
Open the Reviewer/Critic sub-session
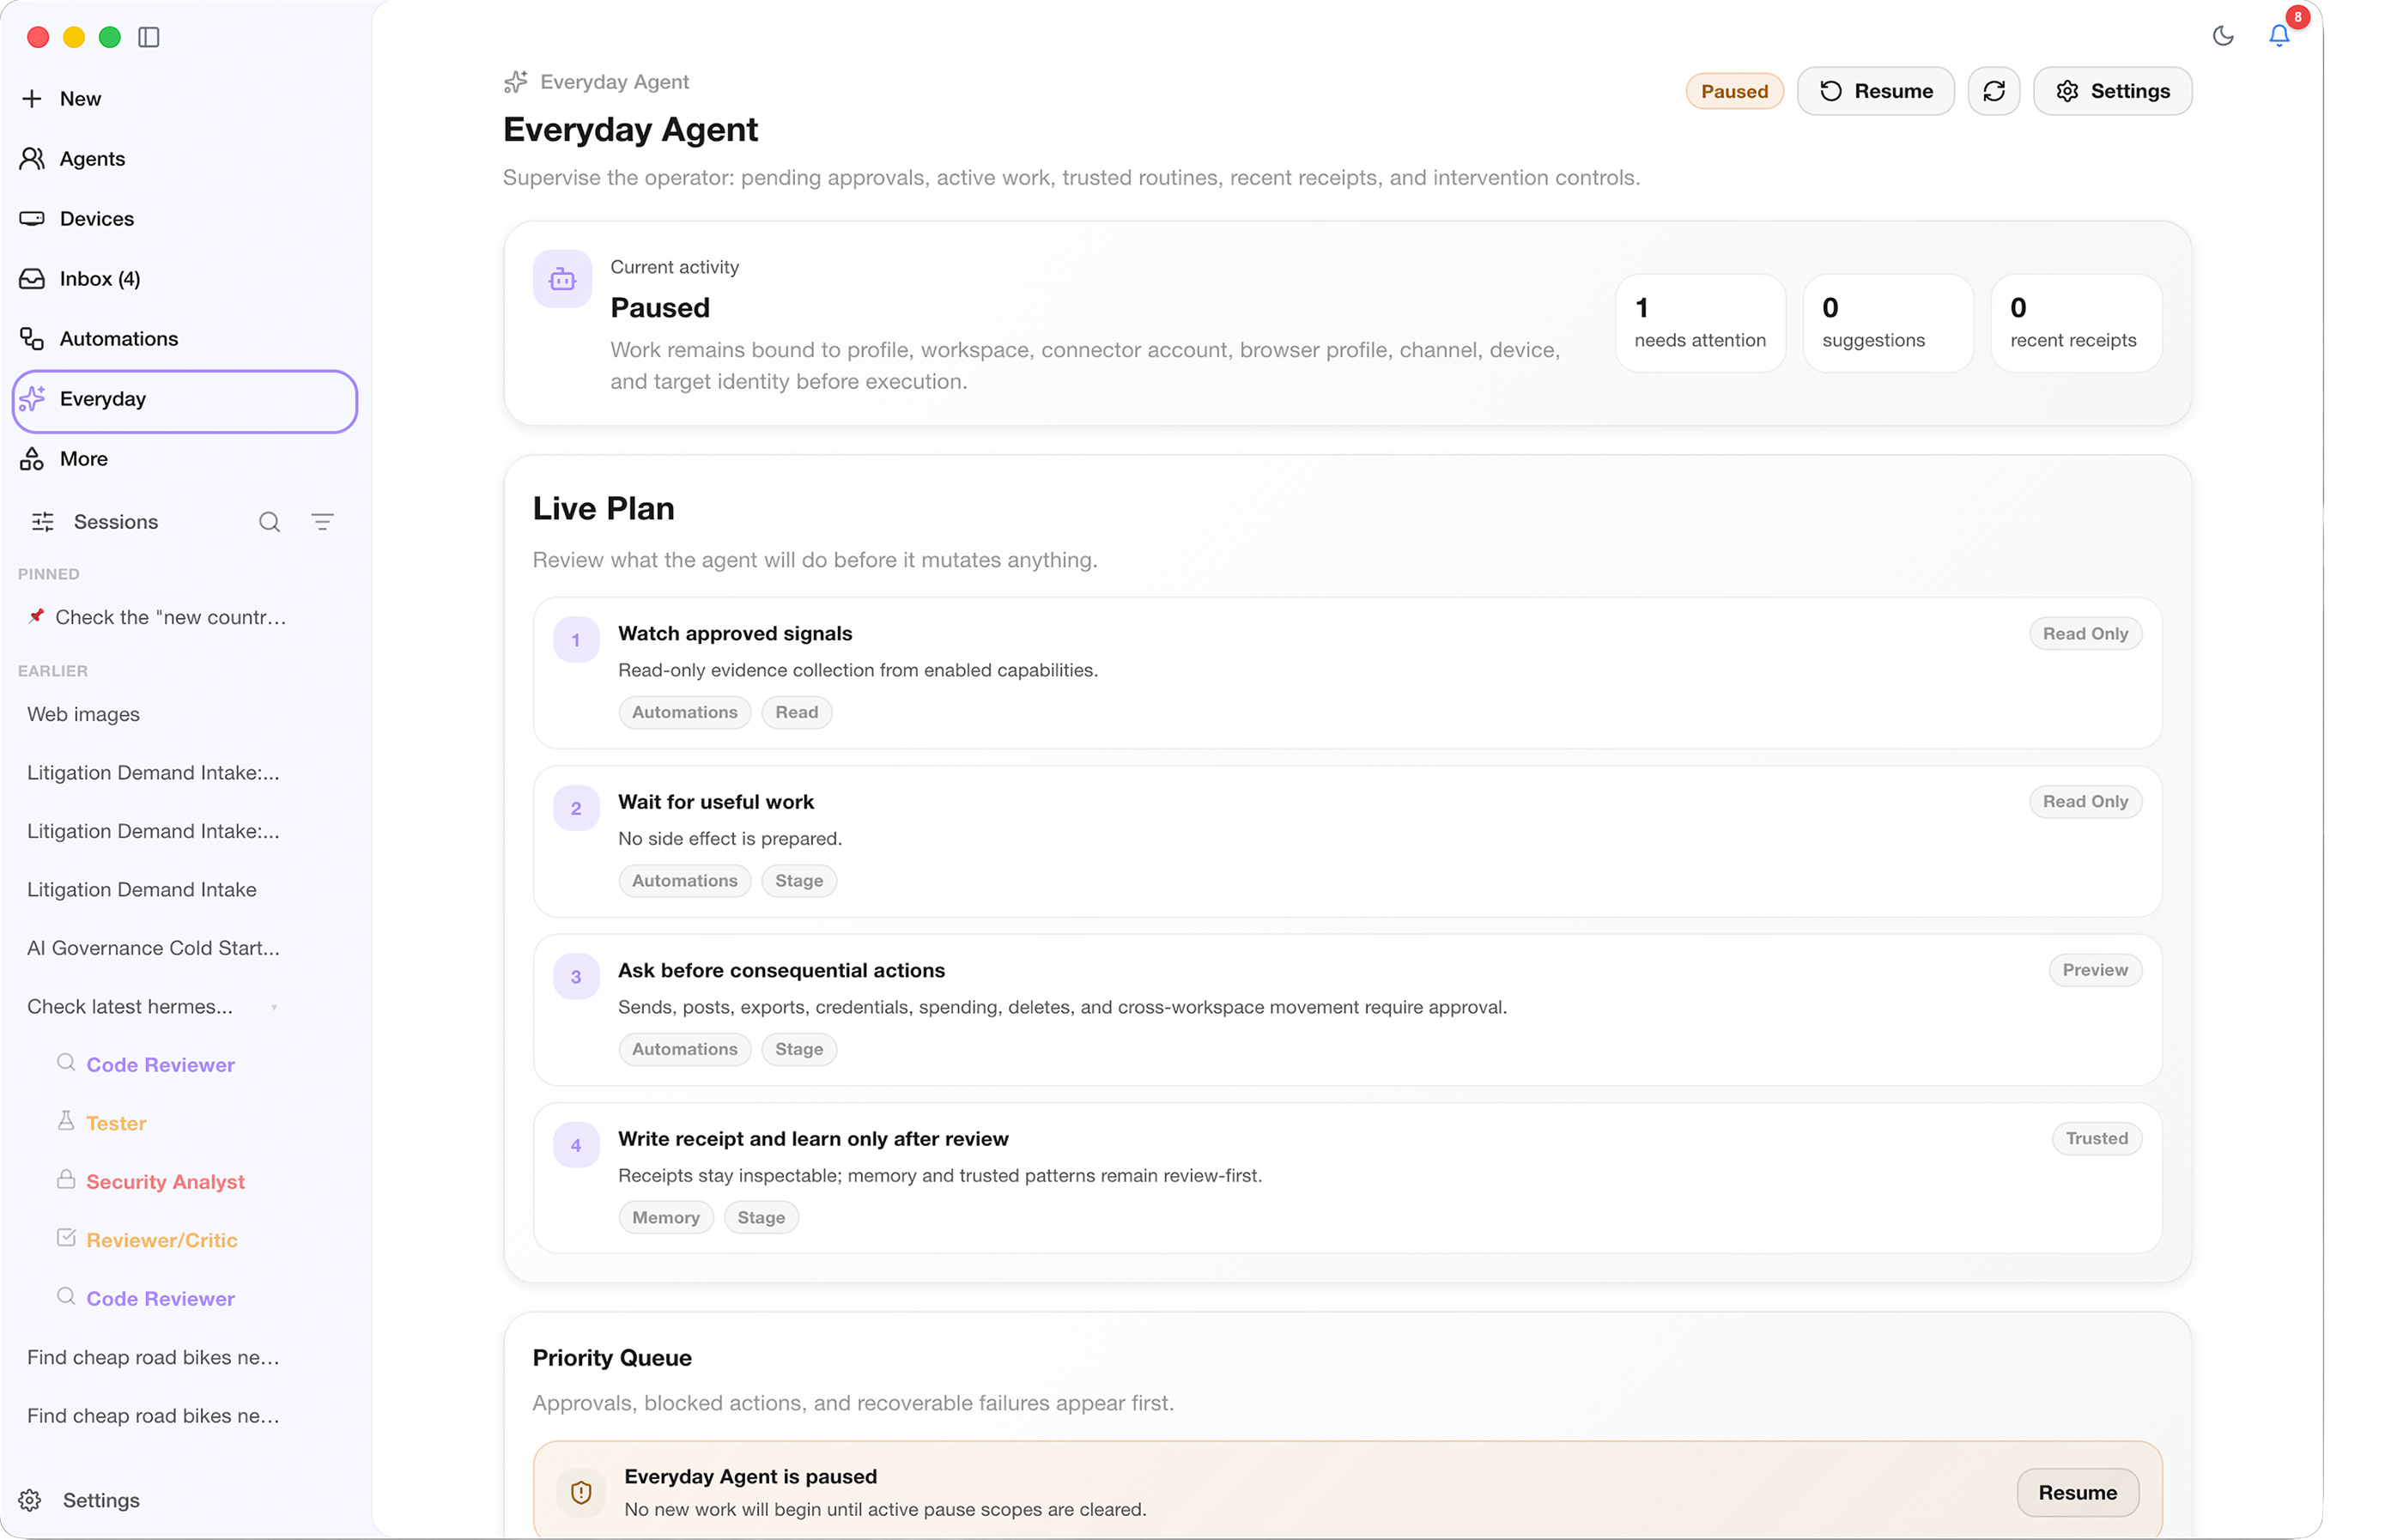point(162,1240)
